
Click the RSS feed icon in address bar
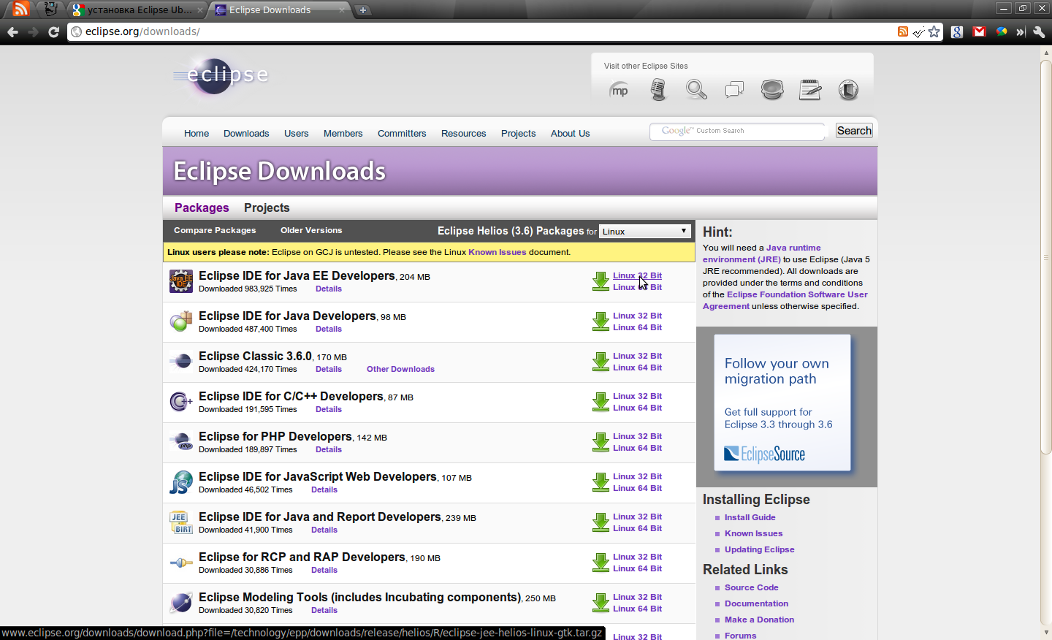coord(903,31)
